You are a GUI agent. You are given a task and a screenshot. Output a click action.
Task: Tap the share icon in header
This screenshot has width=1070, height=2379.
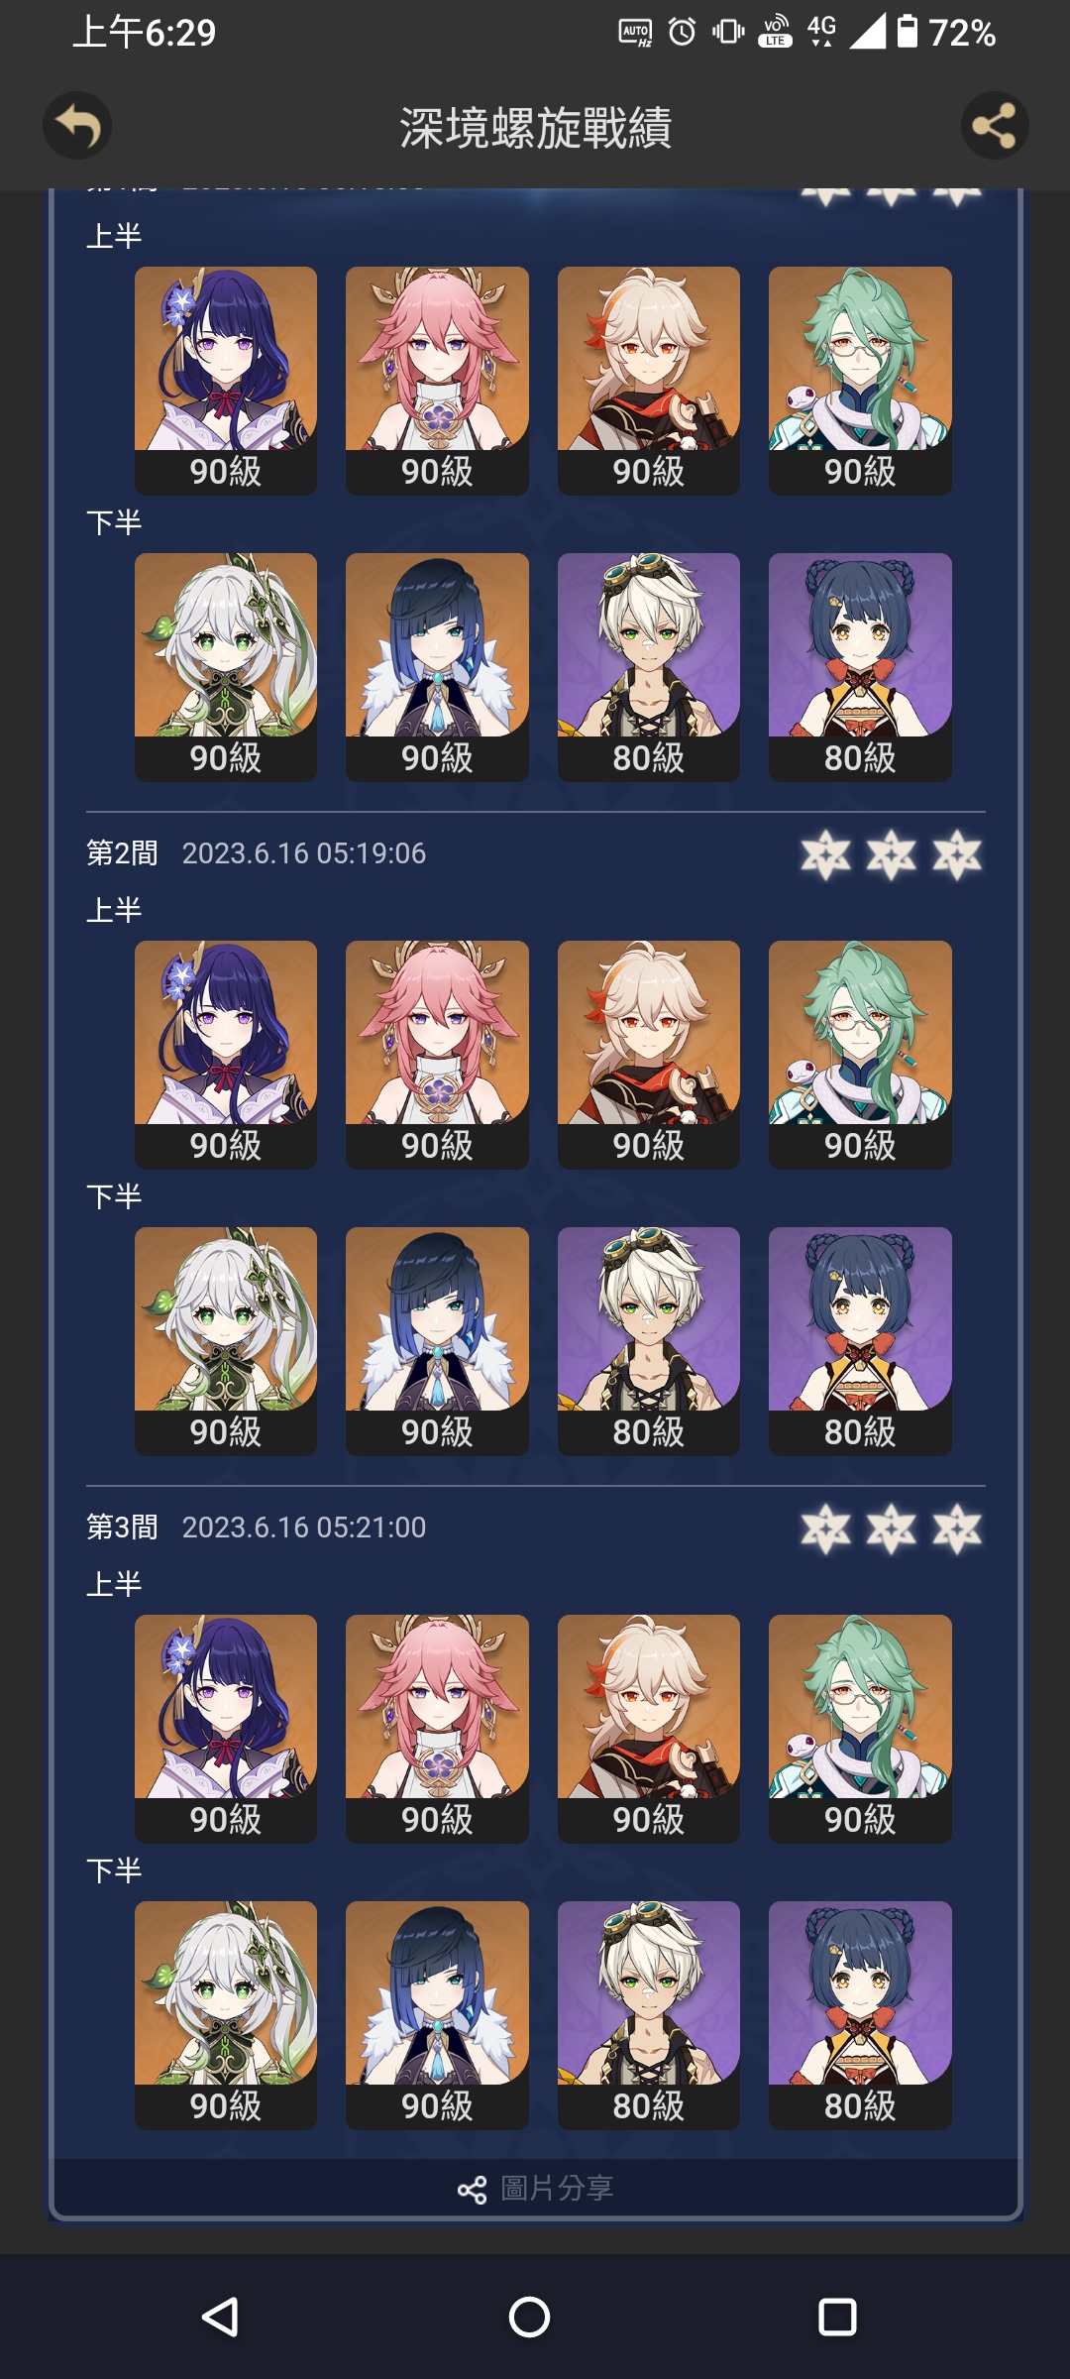(x=995, y=126)
